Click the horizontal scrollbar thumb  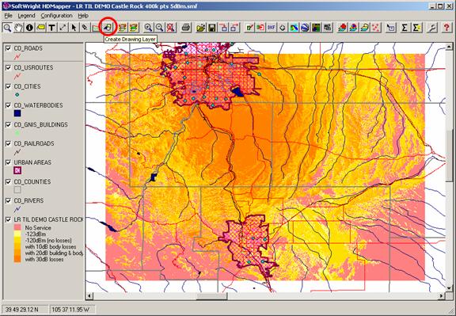coord(212,296)
